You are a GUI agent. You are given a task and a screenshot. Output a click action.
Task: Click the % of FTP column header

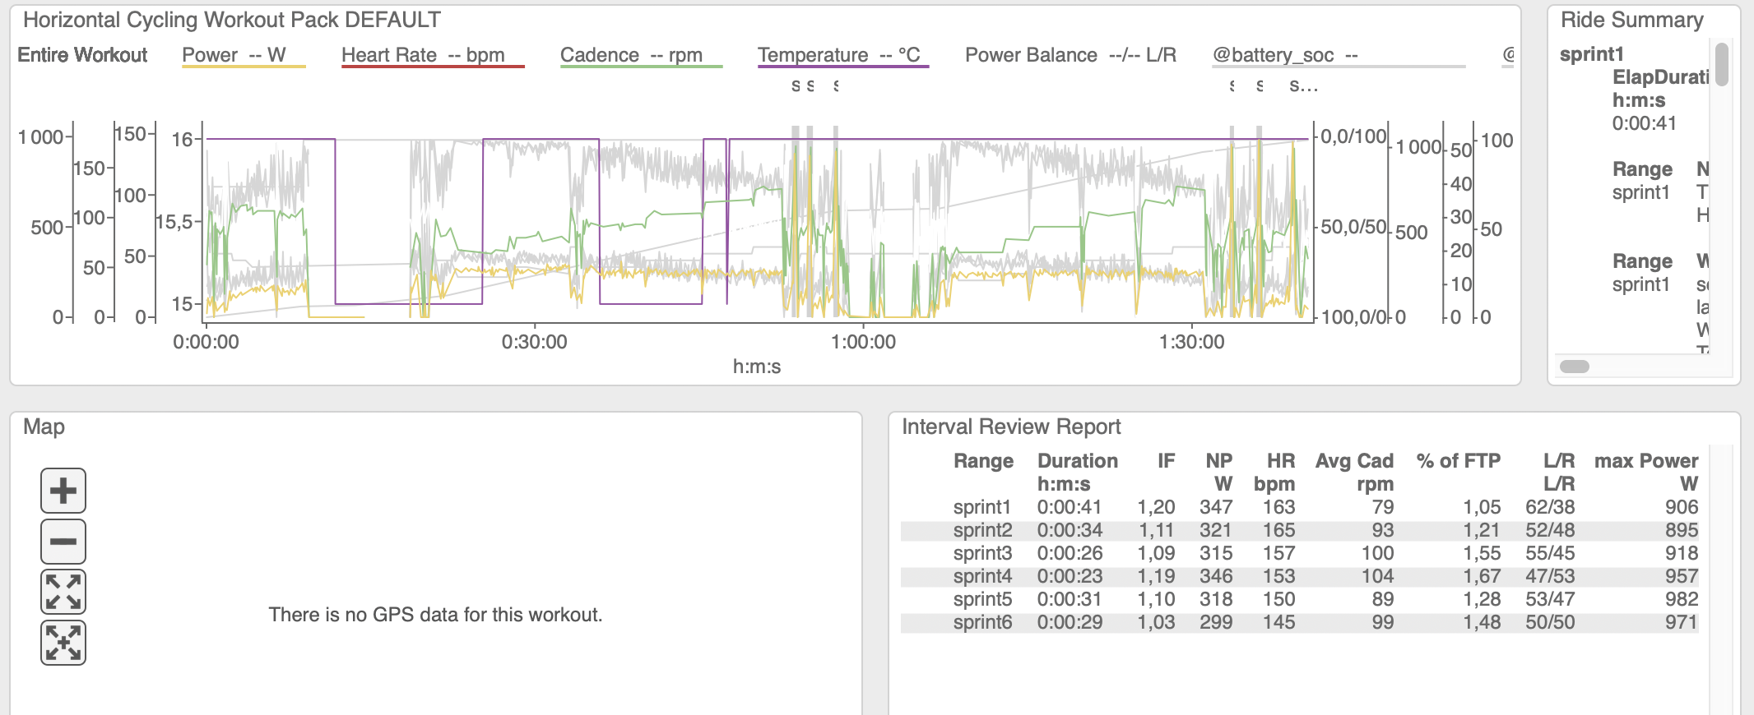[1458, 461]
